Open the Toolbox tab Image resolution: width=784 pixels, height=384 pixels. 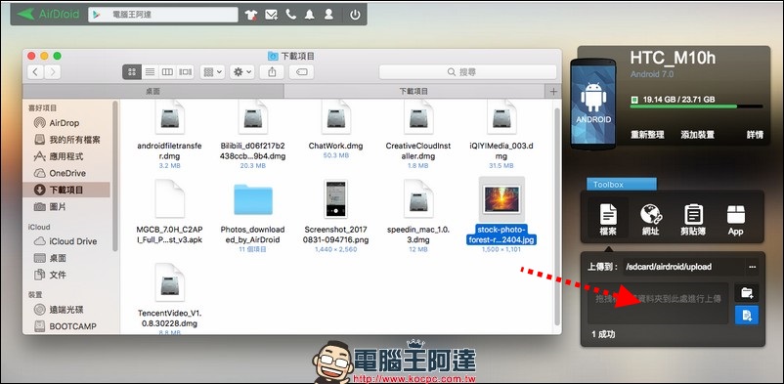pyautogui.click(x=622, y=184)
